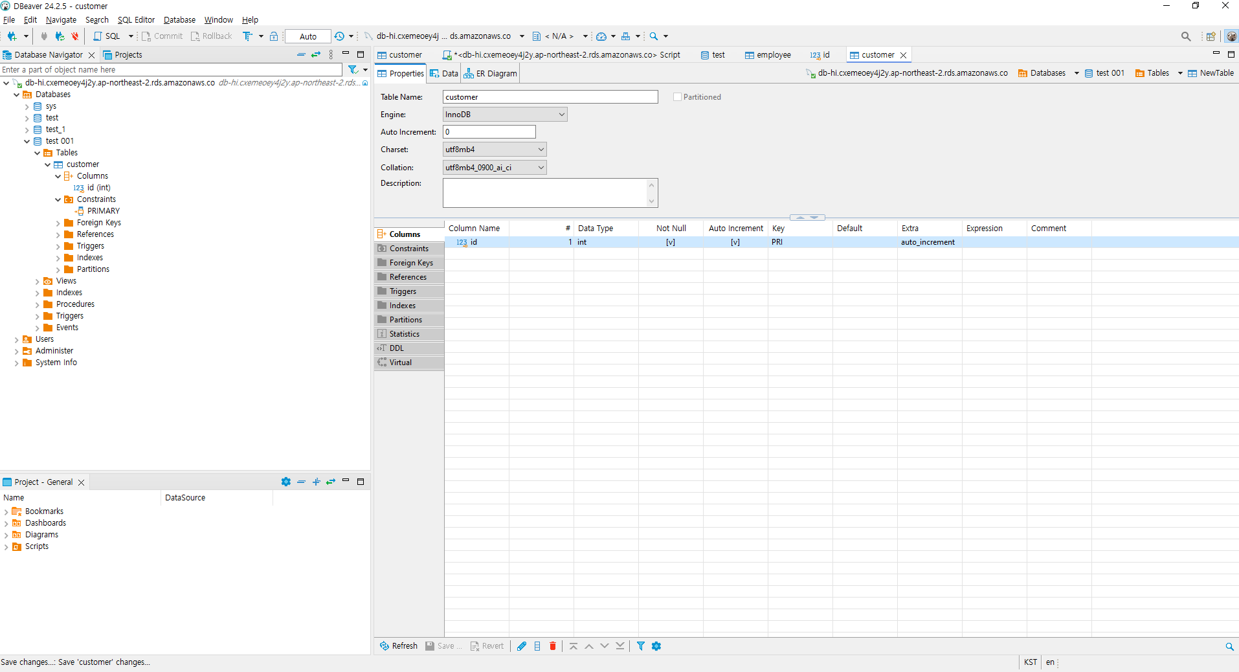Open the Navigate menu
Viewport: 1239px width, 672px height.
[61, 20]
